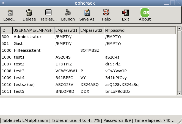The width and height of the screenshot is (182, 124).
Task: Click the VCWYWW1 LMpasswd1 cell
Action: click(66, 71)
